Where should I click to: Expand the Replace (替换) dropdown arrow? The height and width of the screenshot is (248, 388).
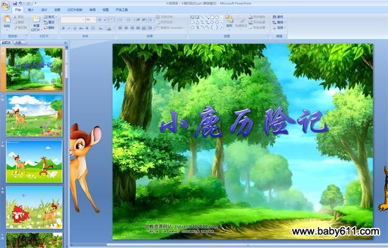[285, 22]
